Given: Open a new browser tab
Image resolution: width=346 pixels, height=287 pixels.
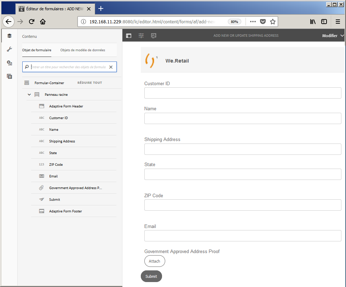Looking at the screenshot, I should point(100,8).
